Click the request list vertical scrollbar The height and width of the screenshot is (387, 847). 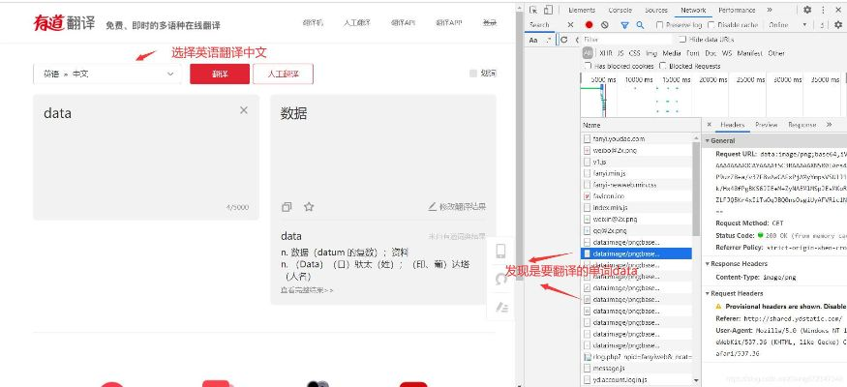coord(696,189)
